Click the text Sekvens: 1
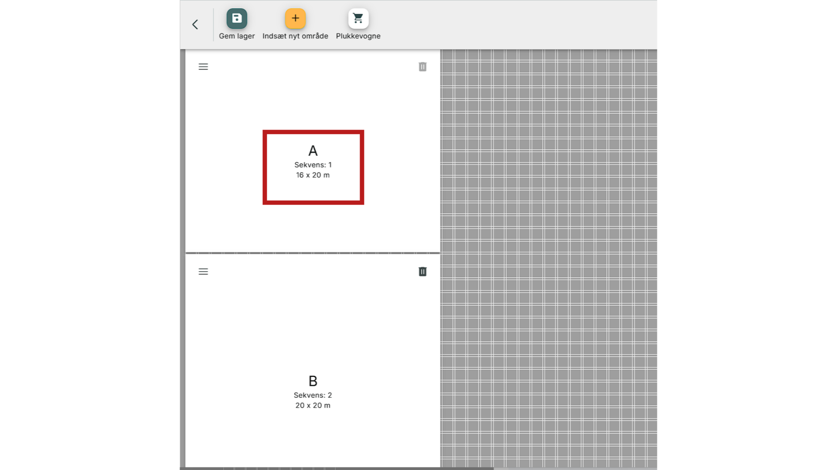Image resolution: width=837 pixels, height=470 pixels. tap(313, 165)
